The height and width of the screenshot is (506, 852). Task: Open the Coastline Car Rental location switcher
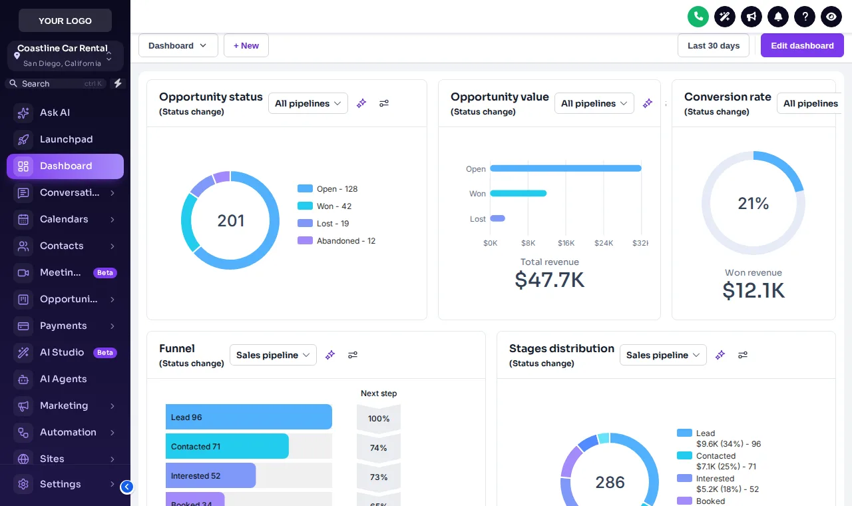point(65,56)
